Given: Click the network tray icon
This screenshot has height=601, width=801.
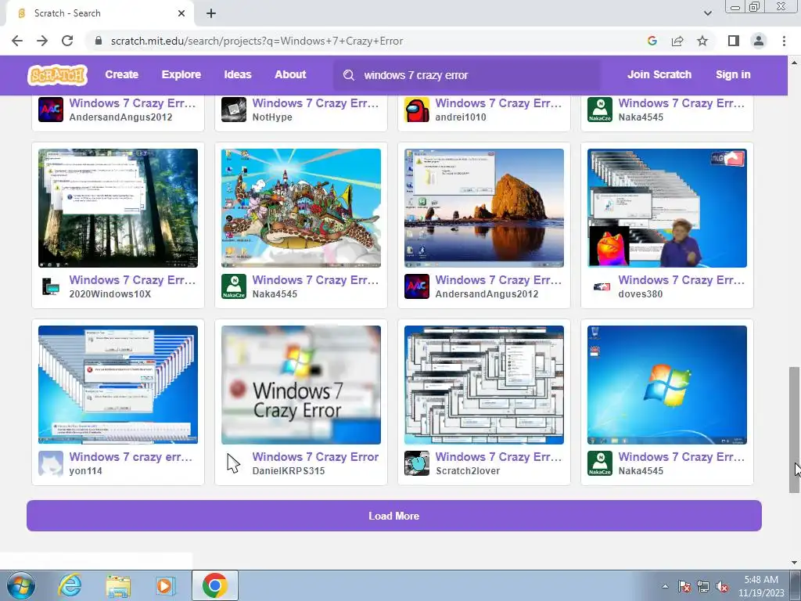Looking at the screenshot, I should tap(703, 586).
